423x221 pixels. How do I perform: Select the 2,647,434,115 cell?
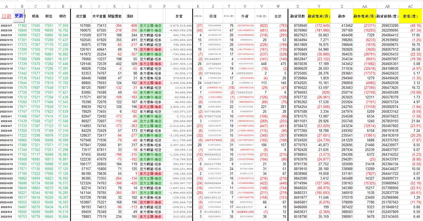pyautogui.click(x=179, y=64)
